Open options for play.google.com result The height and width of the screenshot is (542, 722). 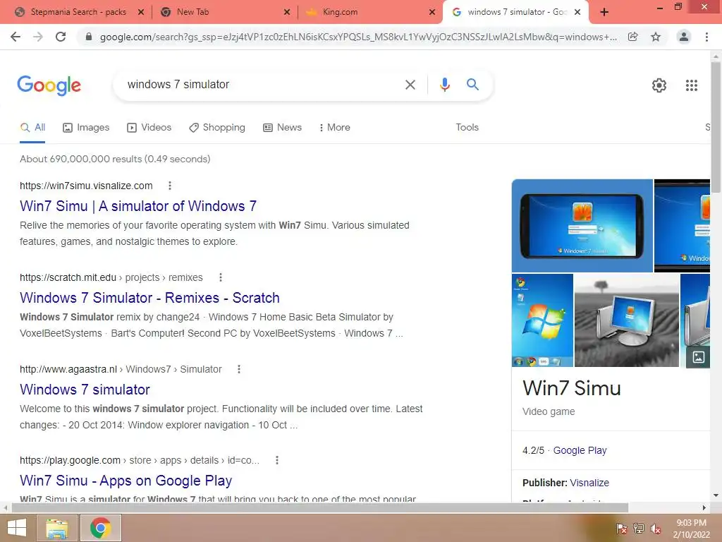276,460
